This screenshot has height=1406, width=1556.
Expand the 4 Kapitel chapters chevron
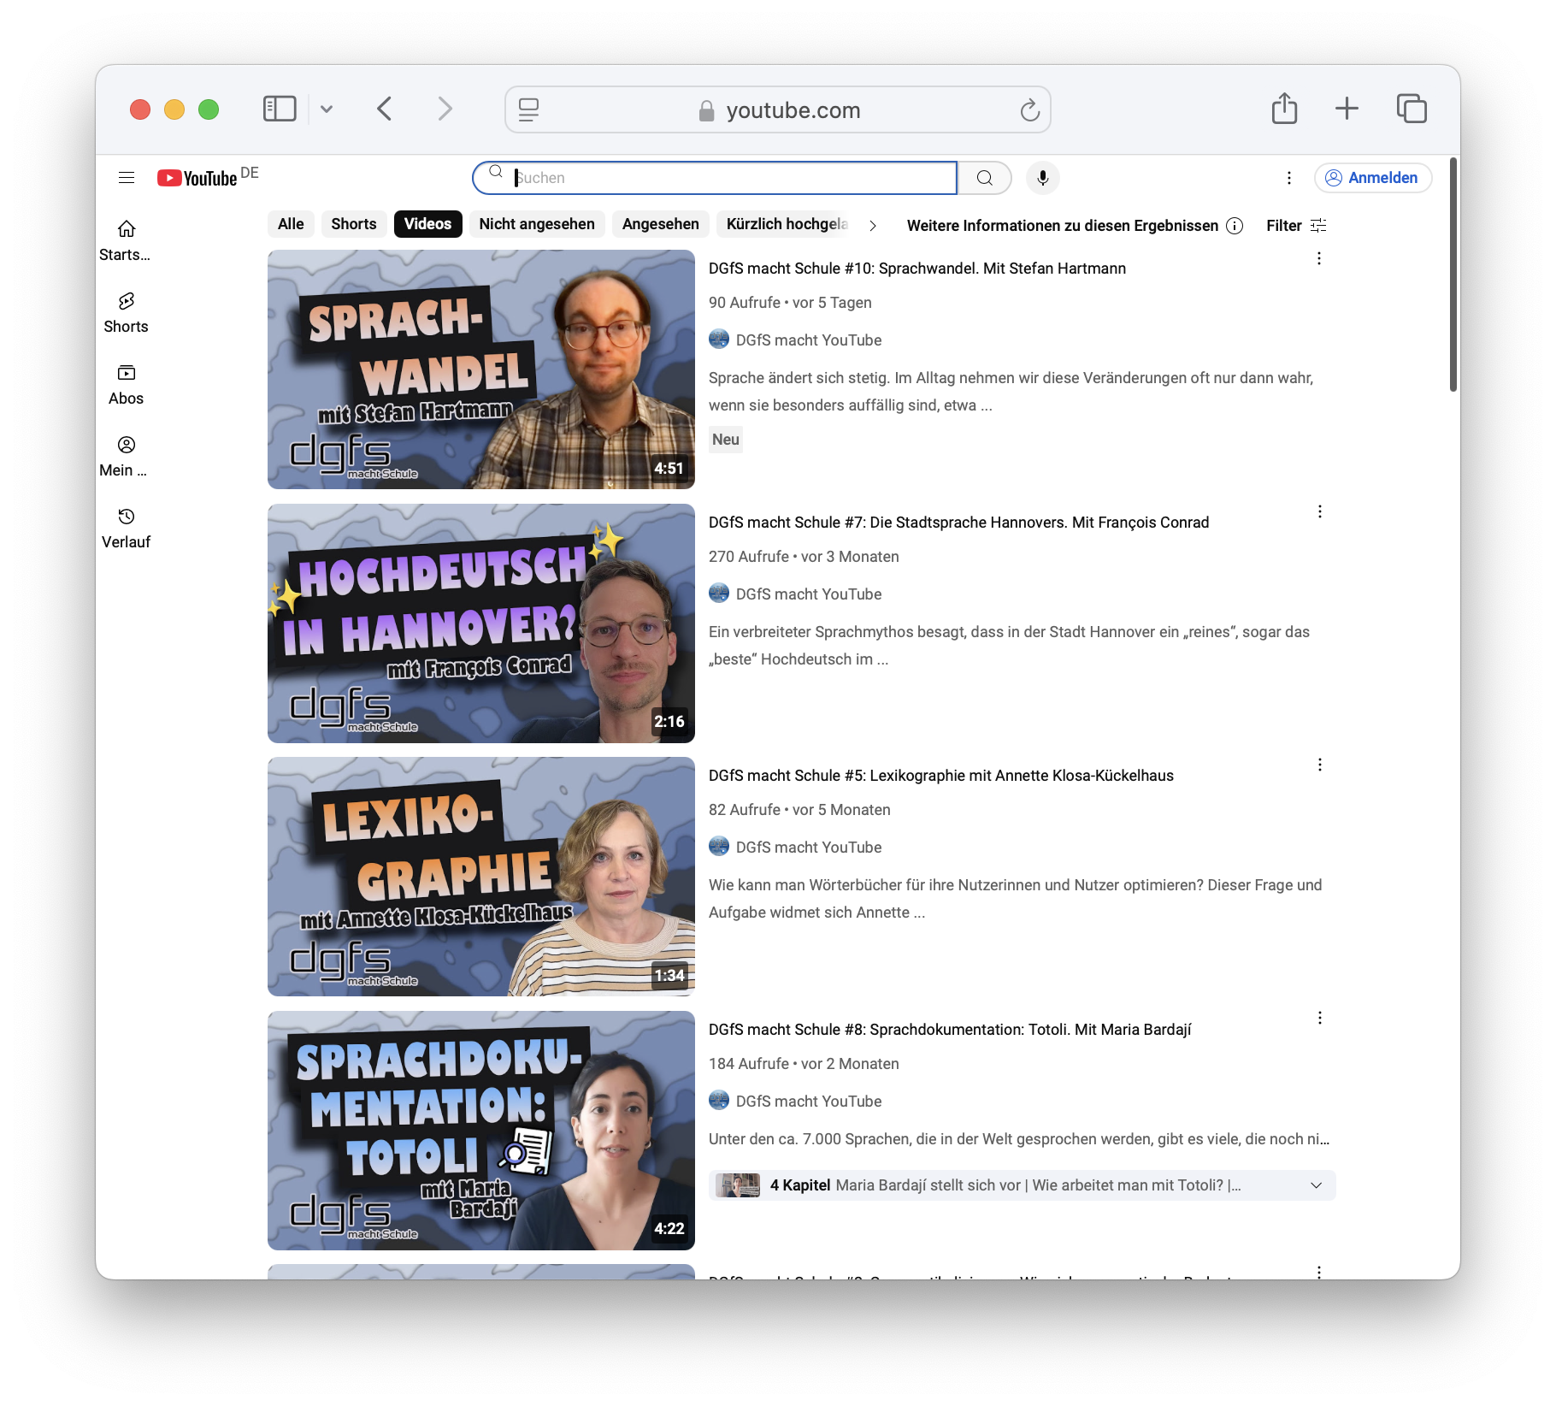(1317, 1185)
